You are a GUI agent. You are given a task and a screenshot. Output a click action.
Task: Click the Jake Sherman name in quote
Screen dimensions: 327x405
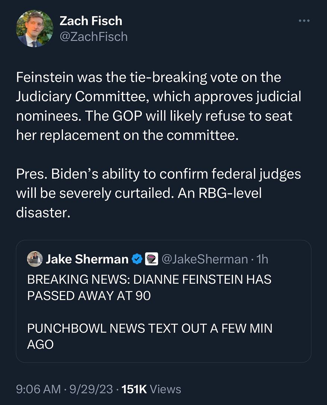tap(87, 259)
